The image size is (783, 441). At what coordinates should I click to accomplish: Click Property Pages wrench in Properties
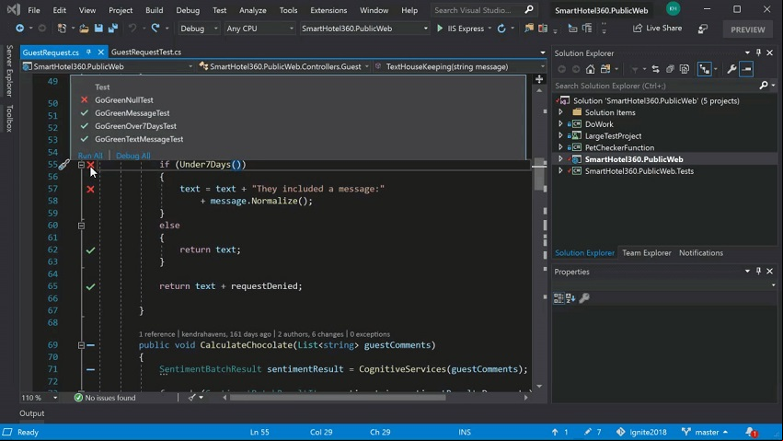point(584,298)
